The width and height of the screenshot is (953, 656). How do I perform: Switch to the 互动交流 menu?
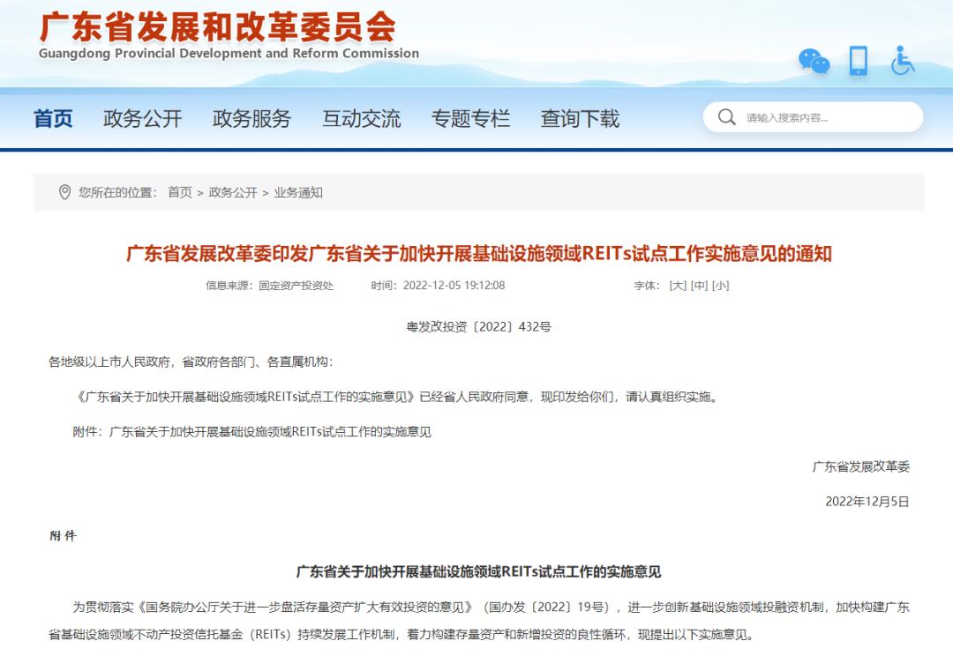(x=361, y=118)
